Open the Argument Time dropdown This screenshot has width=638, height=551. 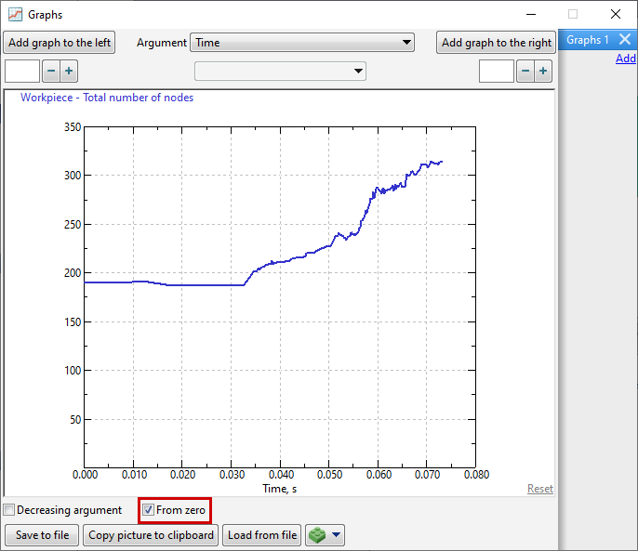[x=302, y=43]
